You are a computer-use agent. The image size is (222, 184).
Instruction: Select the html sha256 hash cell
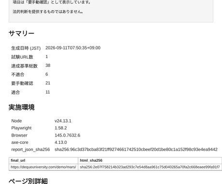point(150,167)
